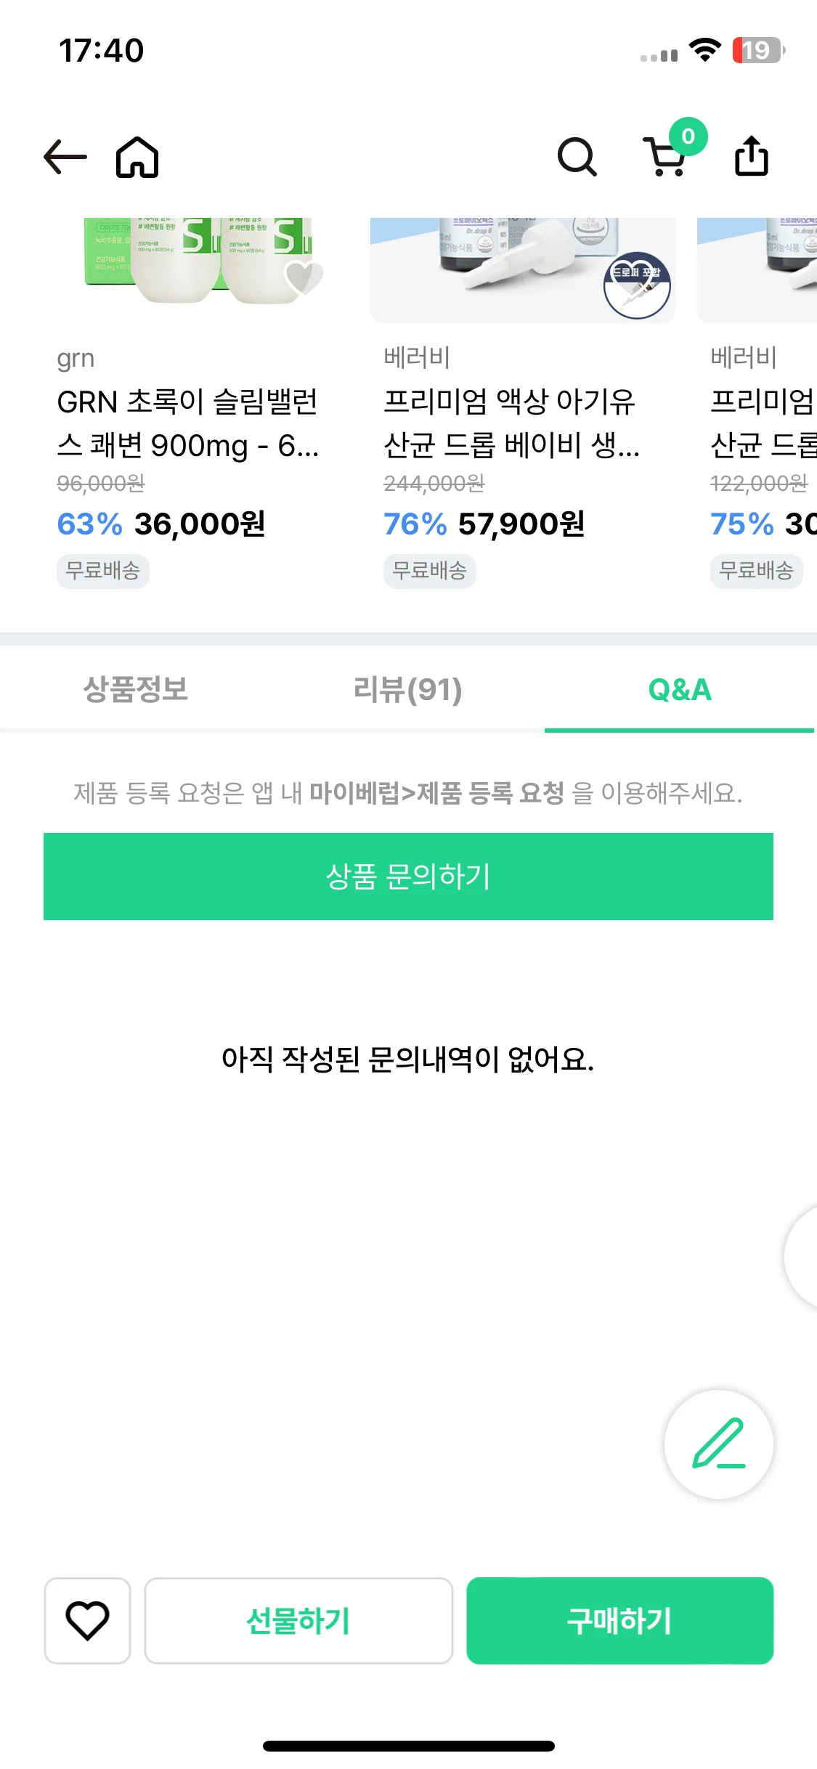
Task: Open search with magnifier icon
Action: click(x=577, y=157)
